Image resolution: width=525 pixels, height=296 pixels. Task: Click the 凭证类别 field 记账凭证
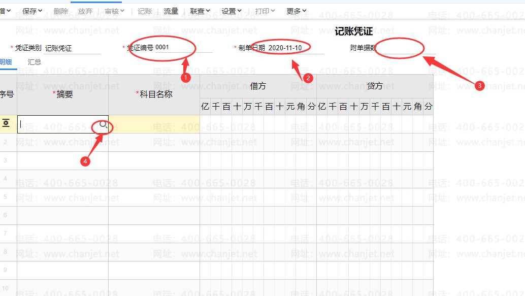pyautogui.click(x=72, y=48)
